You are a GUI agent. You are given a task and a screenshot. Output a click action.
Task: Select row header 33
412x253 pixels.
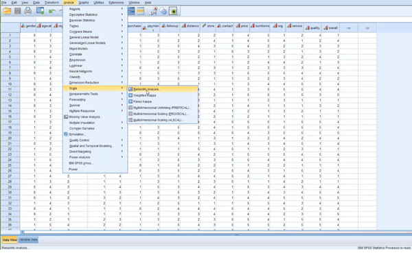click(10, 208)
